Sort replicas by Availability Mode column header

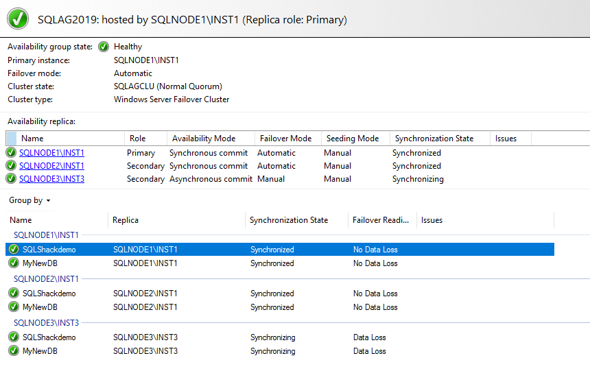204,139
